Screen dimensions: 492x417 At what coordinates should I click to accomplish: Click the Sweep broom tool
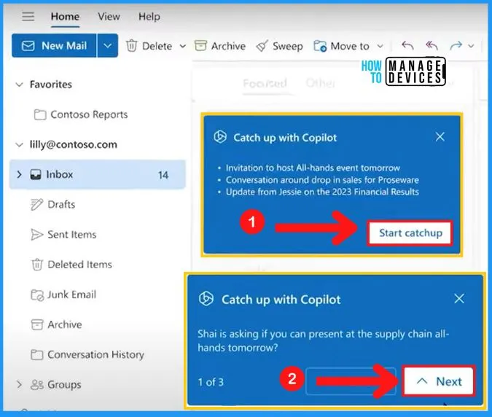[279, 46]
